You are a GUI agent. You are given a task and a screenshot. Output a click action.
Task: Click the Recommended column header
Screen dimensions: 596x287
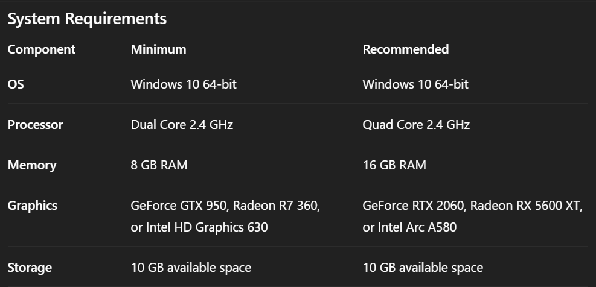pyautogui.click(x=405, y=49)
